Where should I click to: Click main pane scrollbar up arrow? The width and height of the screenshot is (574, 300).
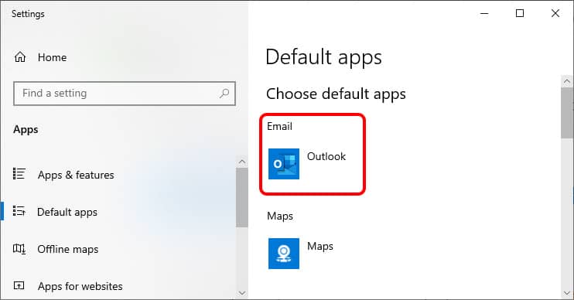(x=567, y=81)
